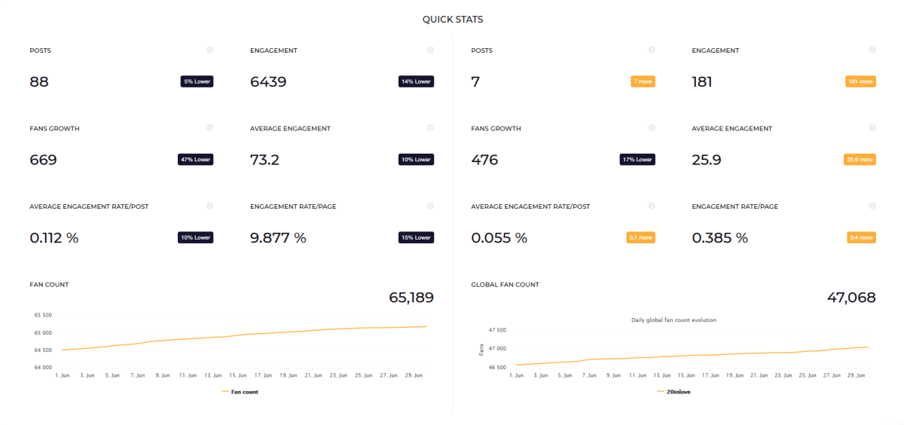This screenshot has width=904, height=425.
Task: Open info icon for Fans Growth 669
Action: click(209, 128)
